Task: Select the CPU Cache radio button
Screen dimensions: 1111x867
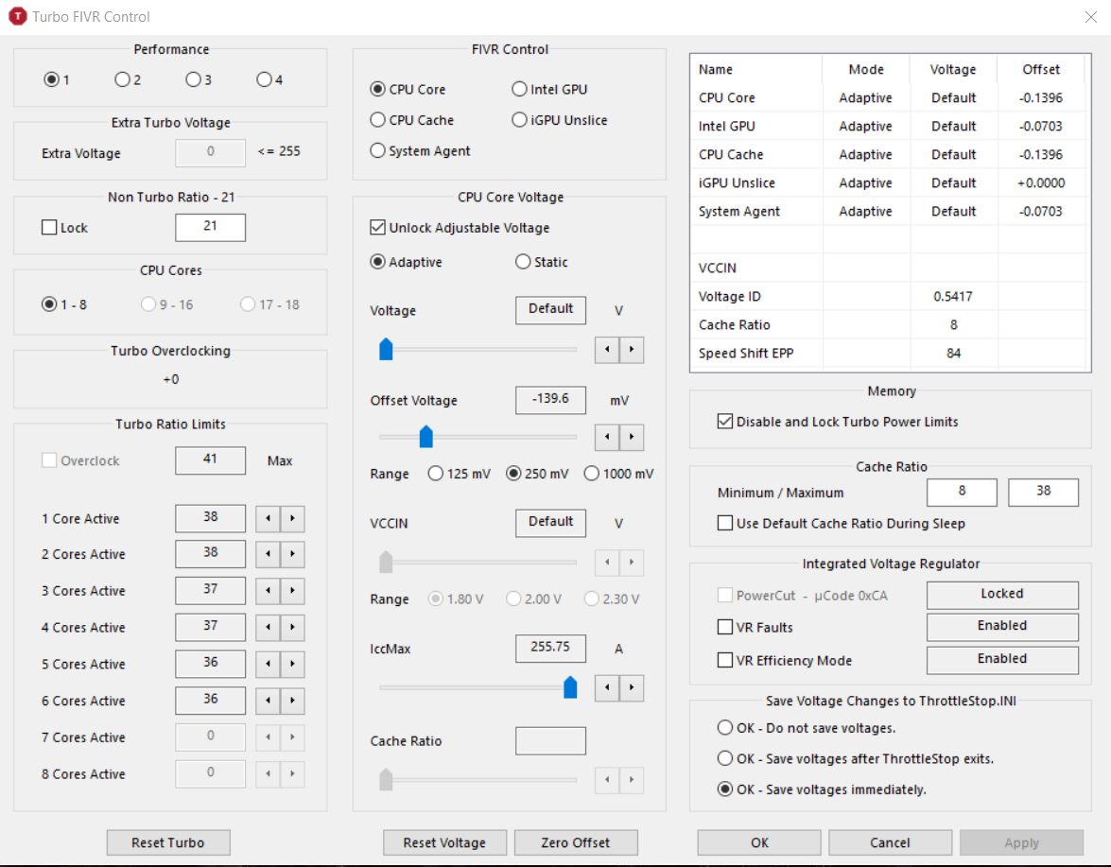Action: click(x=378, y=120)
